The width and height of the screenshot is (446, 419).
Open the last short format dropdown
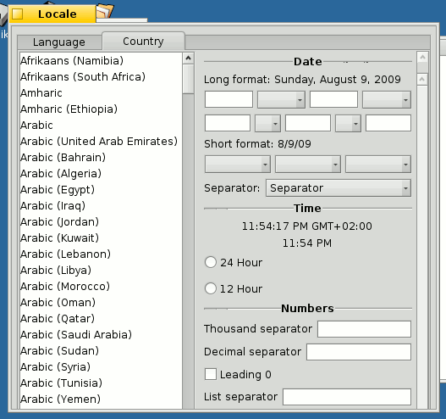[x=378, y=165]
